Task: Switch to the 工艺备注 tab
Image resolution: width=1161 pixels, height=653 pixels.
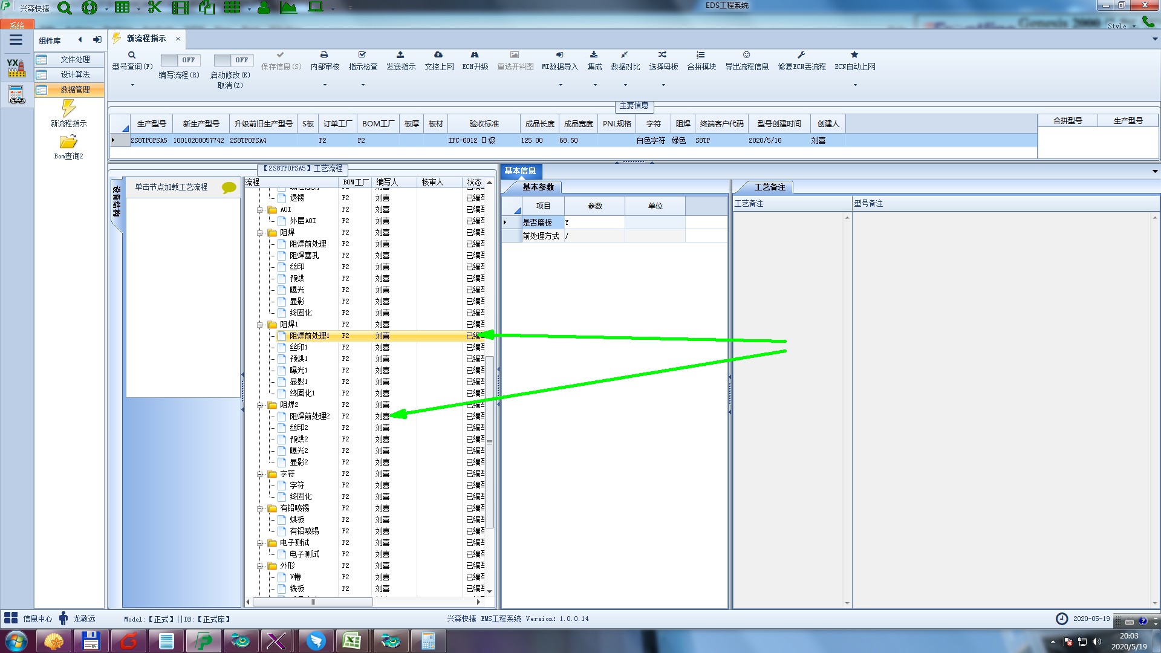Action: coord(769,187)
